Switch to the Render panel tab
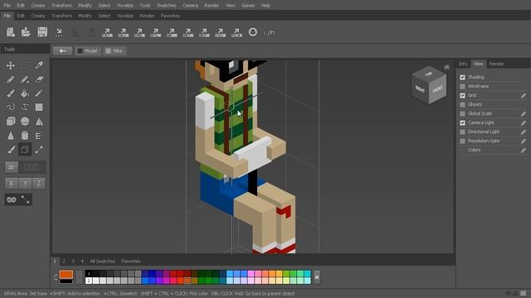 pos(496,64)
